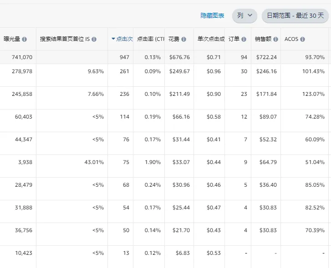
Task: Select cost-per-click cell $0.53
Action: point(214,253)
